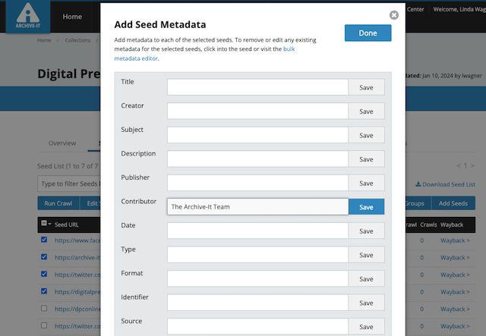486x336 pixels.
Task: Toggle the select-all seeds header checkbox
Action: 44,224
